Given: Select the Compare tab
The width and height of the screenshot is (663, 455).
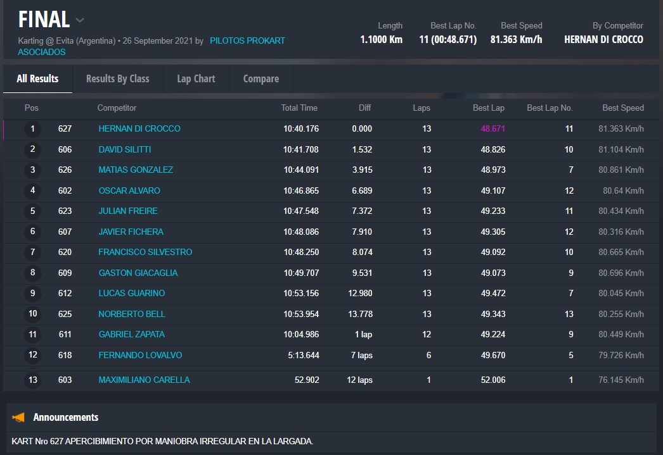Looking at the screenshot, I should pos(261,79).
